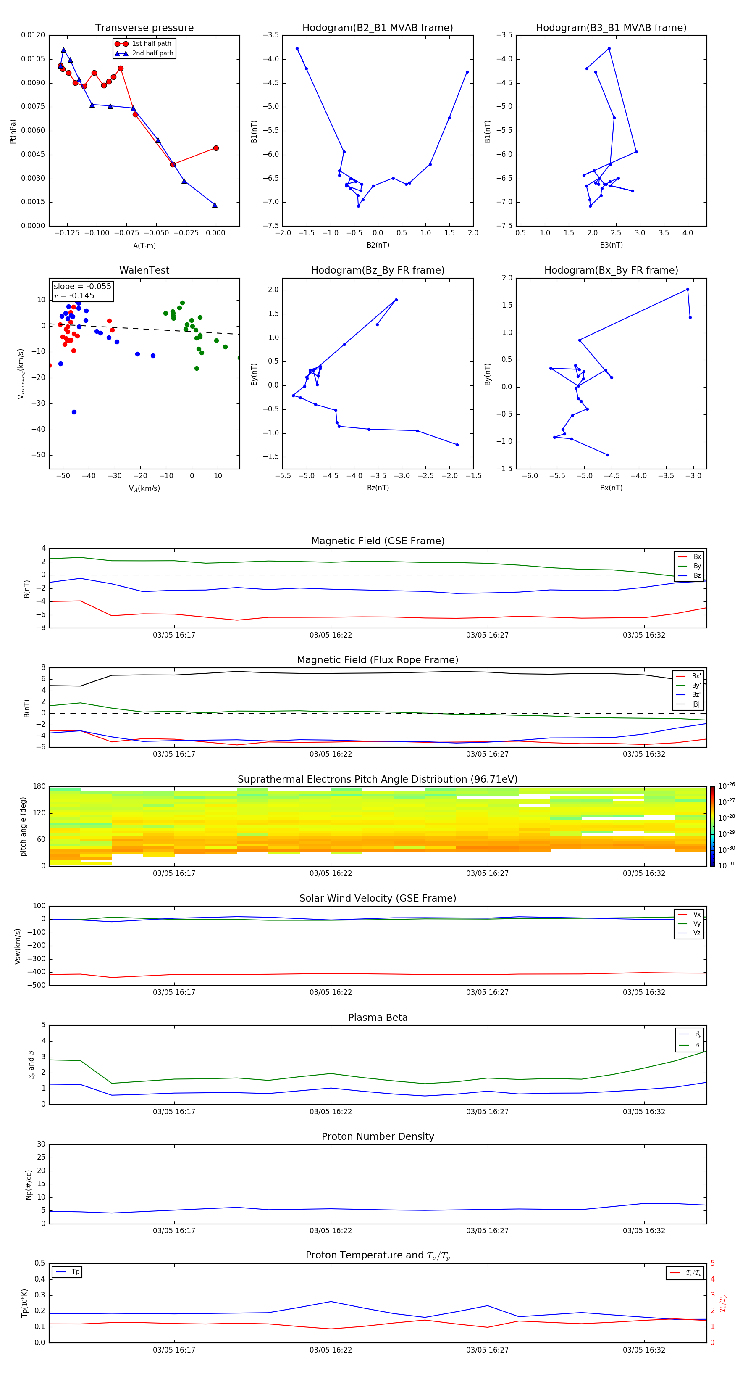Click the pitch angle colorbar
Screen dimensions: 756x1387
[x=712, y=826]
